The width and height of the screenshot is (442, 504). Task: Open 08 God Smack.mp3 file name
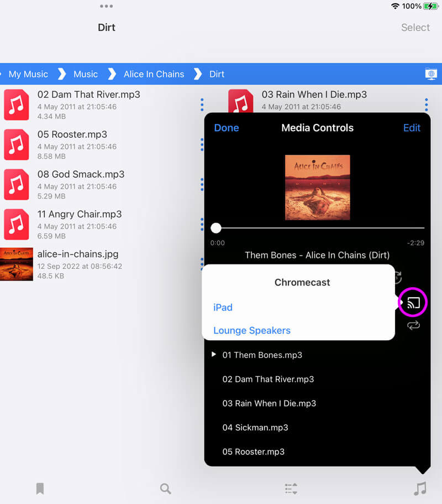81,174
